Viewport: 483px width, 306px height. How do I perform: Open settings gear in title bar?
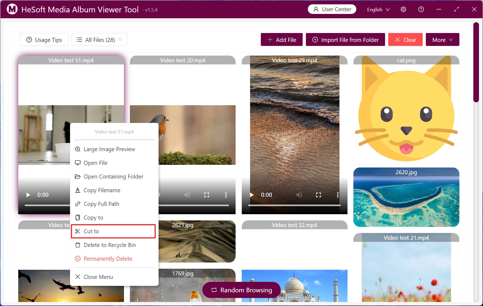click(x=403, y=9)
